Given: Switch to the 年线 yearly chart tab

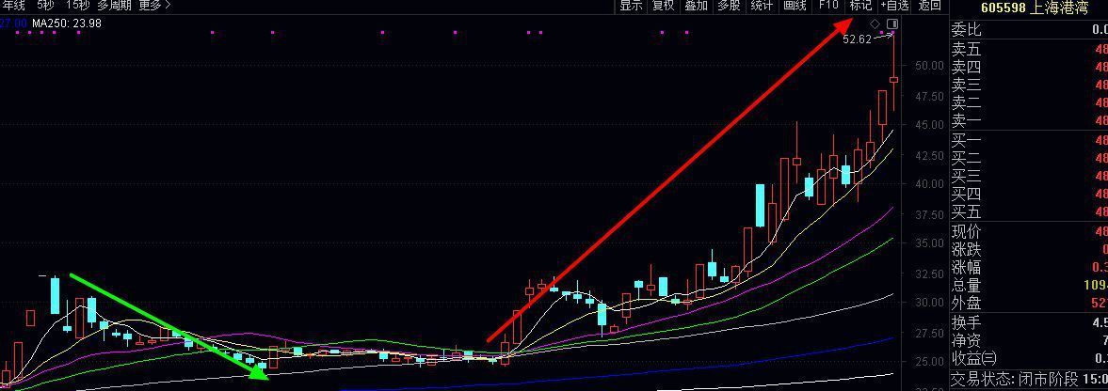Looking at the screenshot, I should [x=13, y=6].
